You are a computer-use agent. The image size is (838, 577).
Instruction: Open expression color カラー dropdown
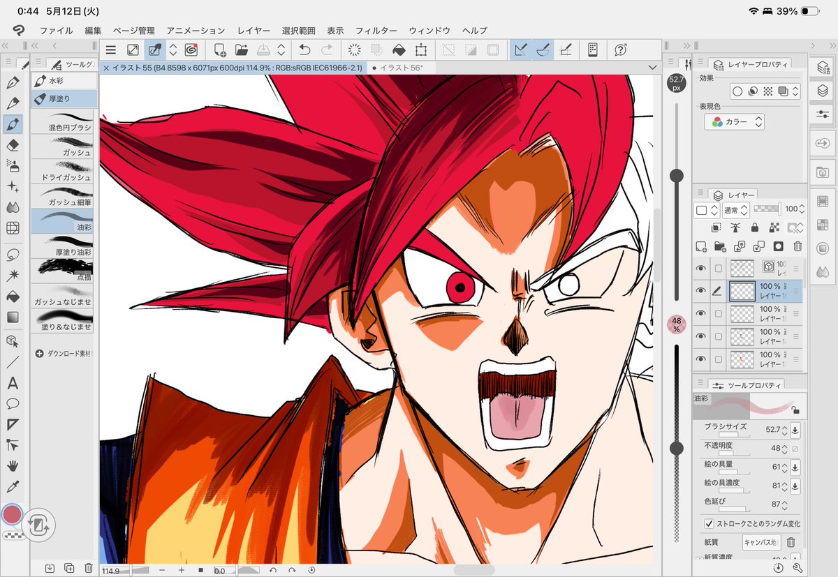point(735,122)
